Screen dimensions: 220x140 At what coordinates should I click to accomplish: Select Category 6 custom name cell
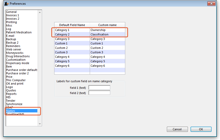click(107, 66)
